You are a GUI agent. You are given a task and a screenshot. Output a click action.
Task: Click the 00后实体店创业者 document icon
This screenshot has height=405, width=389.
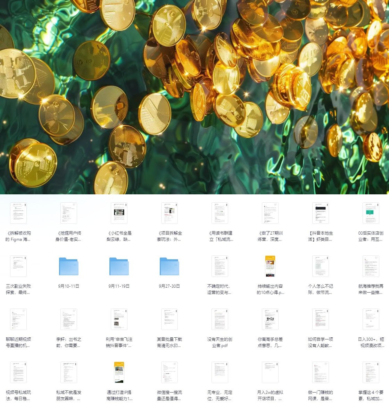coord(371,213)
